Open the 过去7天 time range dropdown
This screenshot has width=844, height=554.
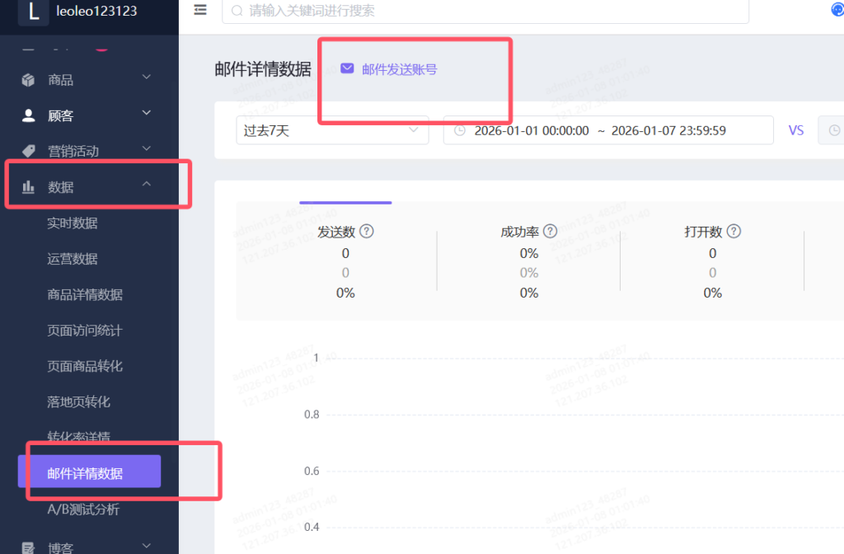click(x=331, y=130)
